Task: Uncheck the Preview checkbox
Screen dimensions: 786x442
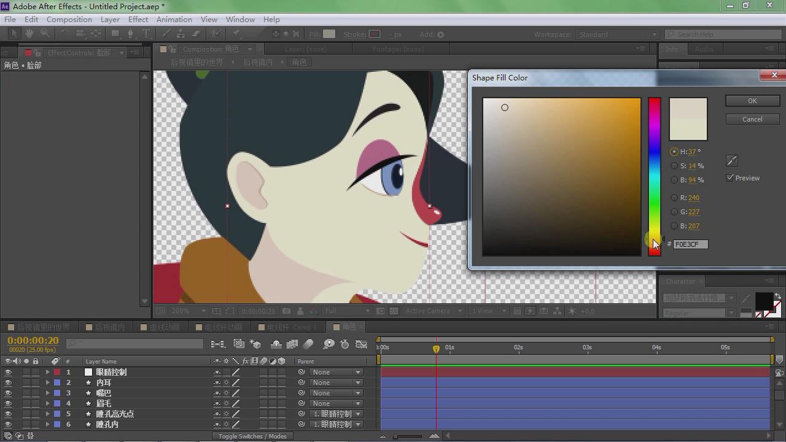Action: (x=730, y=178)
